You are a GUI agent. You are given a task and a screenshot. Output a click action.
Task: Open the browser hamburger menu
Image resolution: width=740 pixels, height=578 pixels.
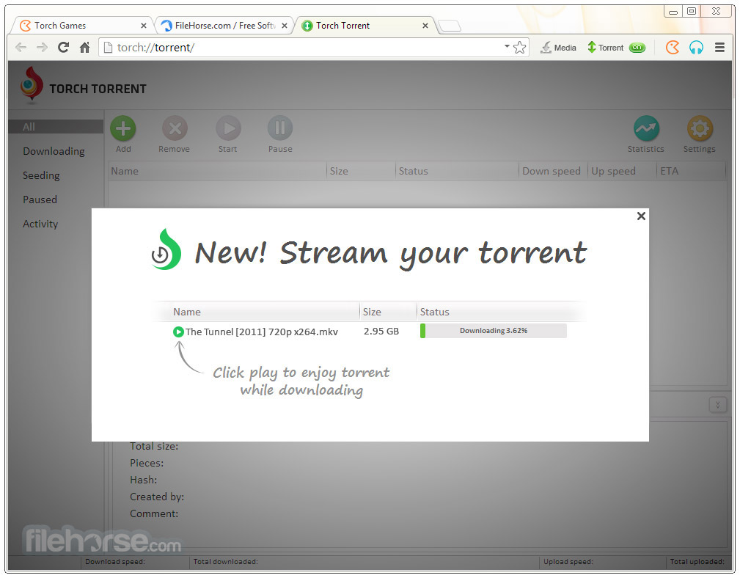tap(719, 48)
